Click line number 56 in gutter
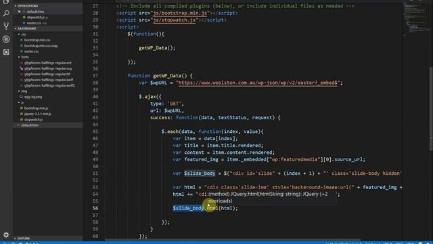The width and height of the screenshot is (433, 244). (x=95, y=208)
